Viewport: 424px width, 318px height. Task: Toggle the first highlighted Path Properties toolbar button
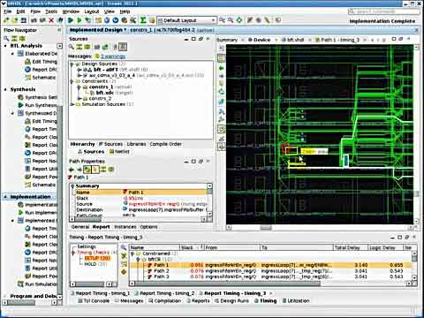87,170
